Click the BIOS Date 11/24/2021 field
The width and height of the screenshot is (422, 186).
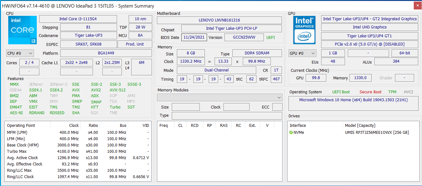click(x=194, y=37)
